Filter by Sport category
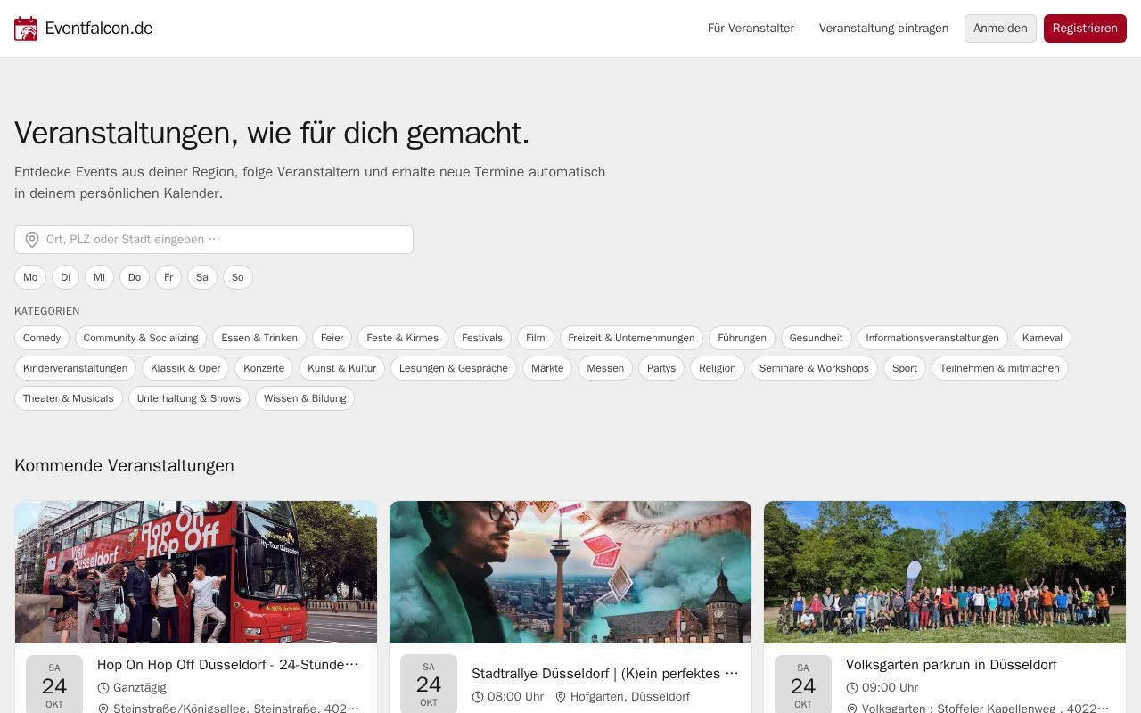This screenshot has width=1141, height=713. click(x=905, y=368)
